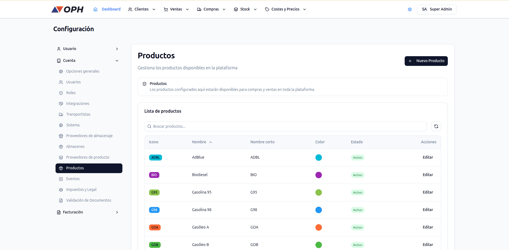The height and width of the screenshot is (250, 509).
Task: Click the refresh icon next to the search bar
Action: point(436,126)
